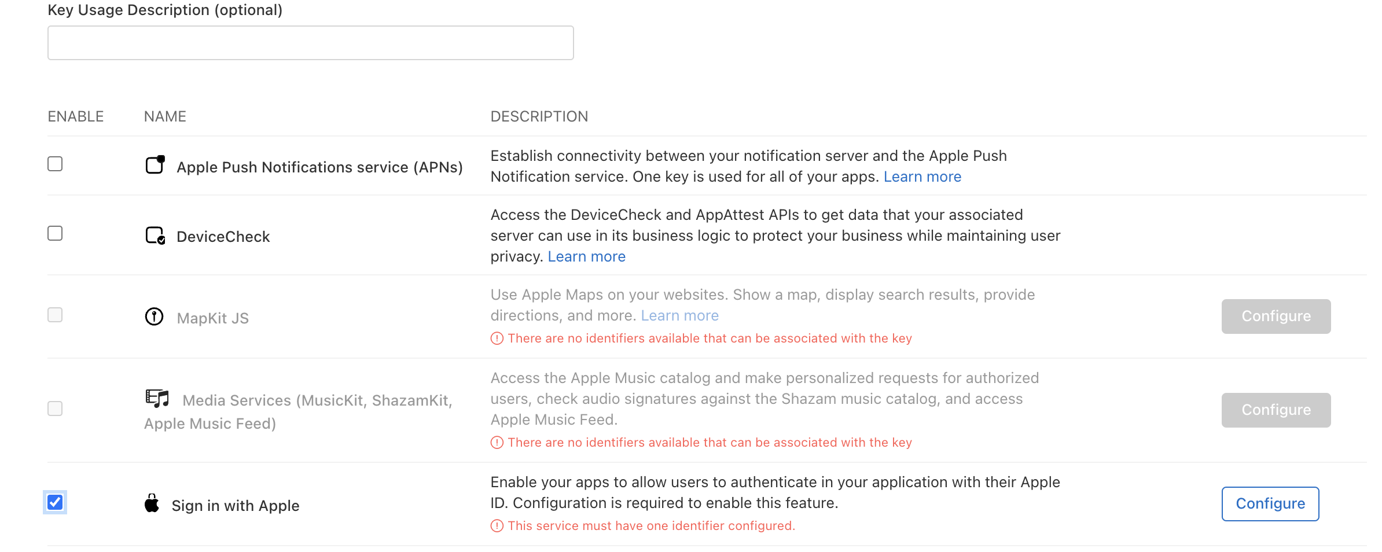Click the disabled MapKit JS checkbox
Image resolution: width=1382 pixels, height=552 pixels.
[55, 315]
